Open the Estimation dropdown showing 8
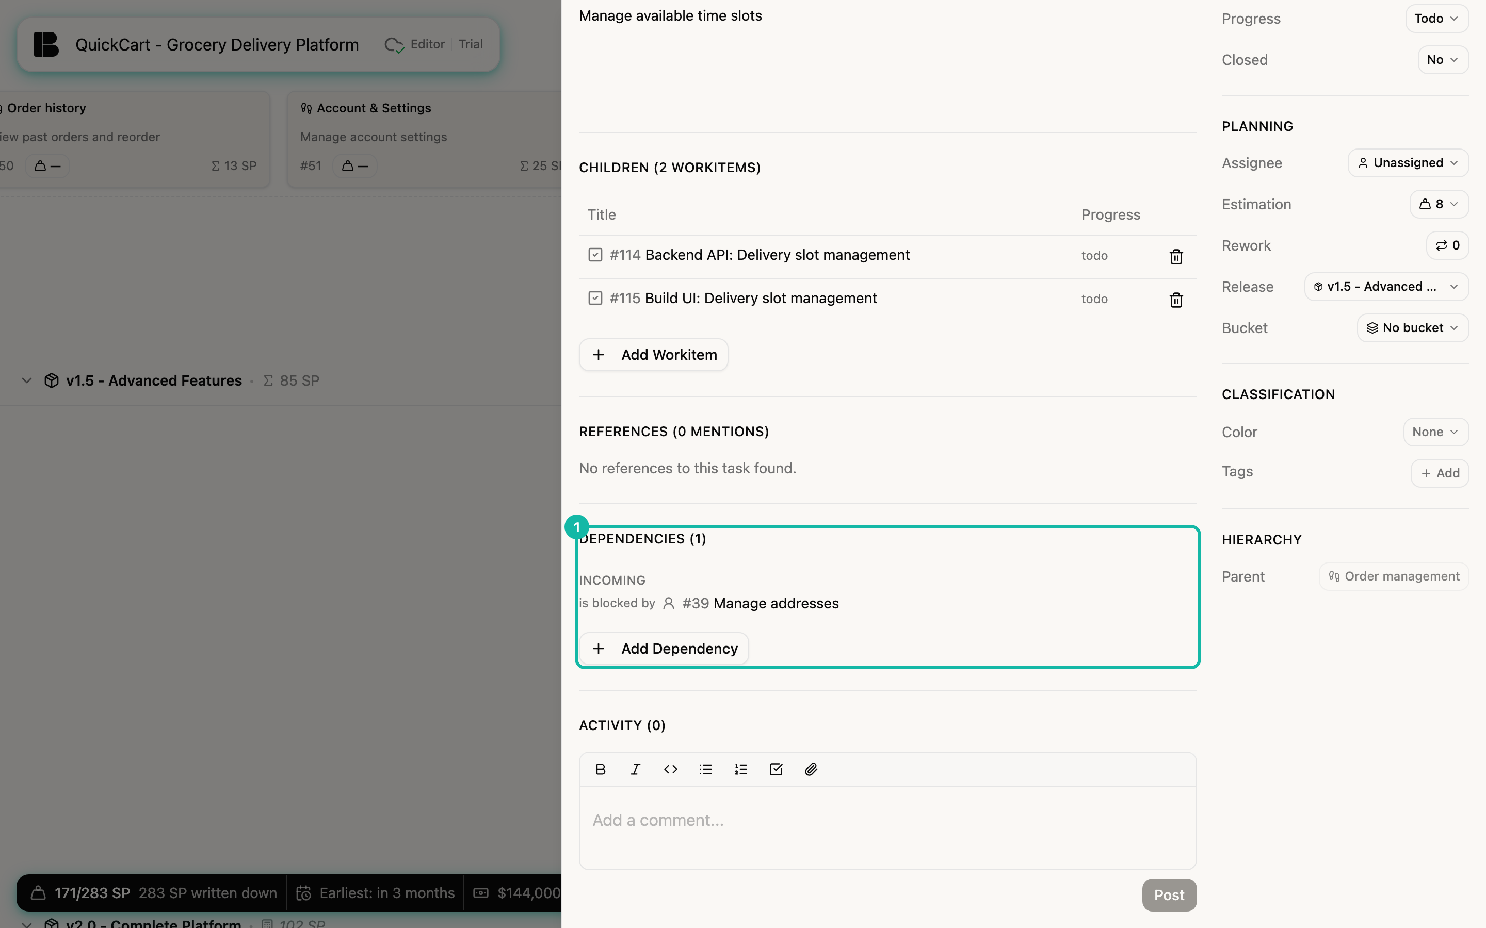The image size is (1486, 928). (x=1439, y=204)
